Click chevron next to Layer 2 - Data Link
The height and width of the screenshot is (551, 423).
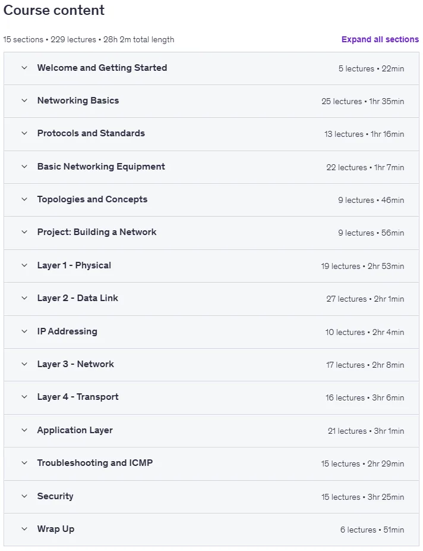point(24,298)
